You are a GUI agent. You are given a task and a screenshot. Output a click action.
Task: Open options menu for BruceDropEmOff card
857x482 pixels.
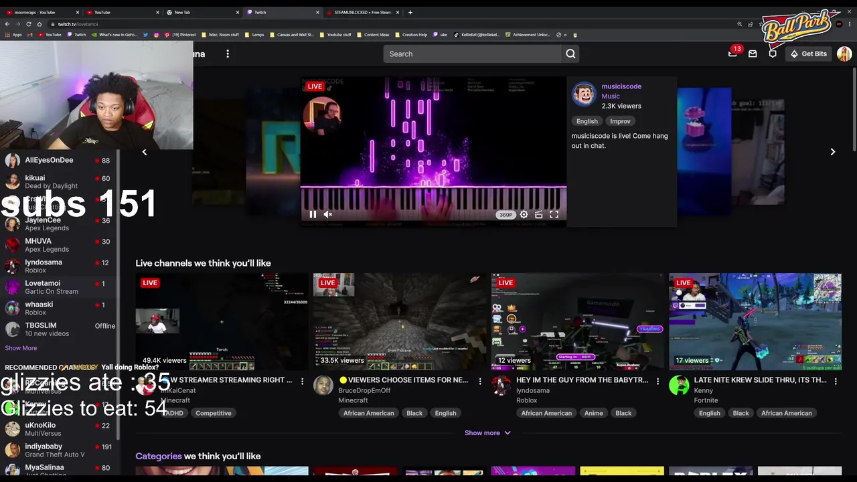click(x=480, y=381)
